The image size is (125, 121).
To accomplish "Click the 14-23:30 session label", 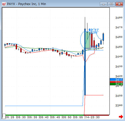I will point(92,117).
